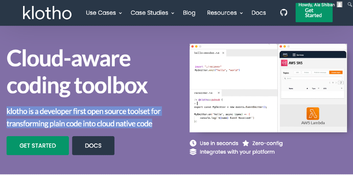Click the Services grid icon in the AWS bar

[x=294, y=55]
